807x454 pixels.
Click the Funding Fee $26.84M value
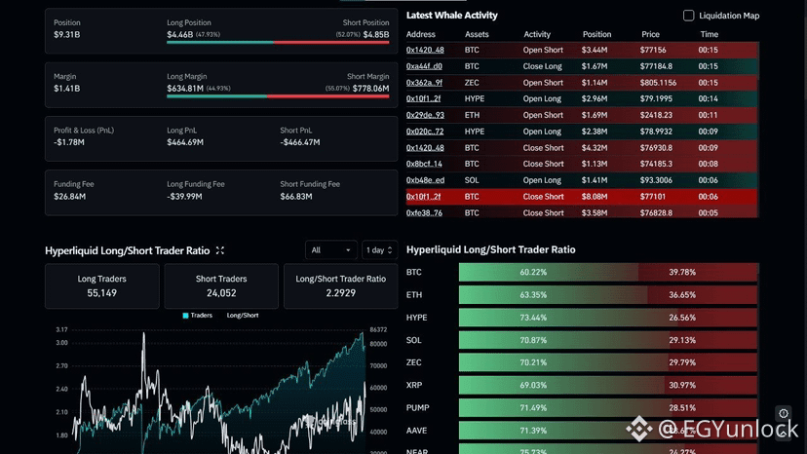tap(70, 197)
